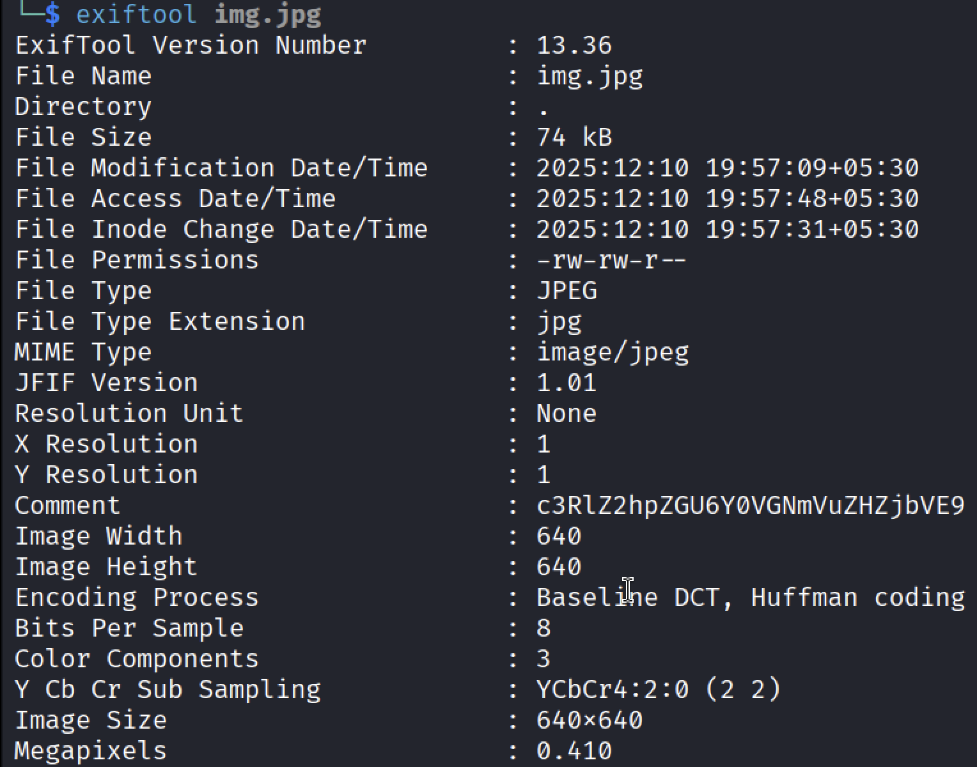The height and width of the screenshot is (767, 977).
Task: Click the Comment field label
Action: [x=67, y=506]
